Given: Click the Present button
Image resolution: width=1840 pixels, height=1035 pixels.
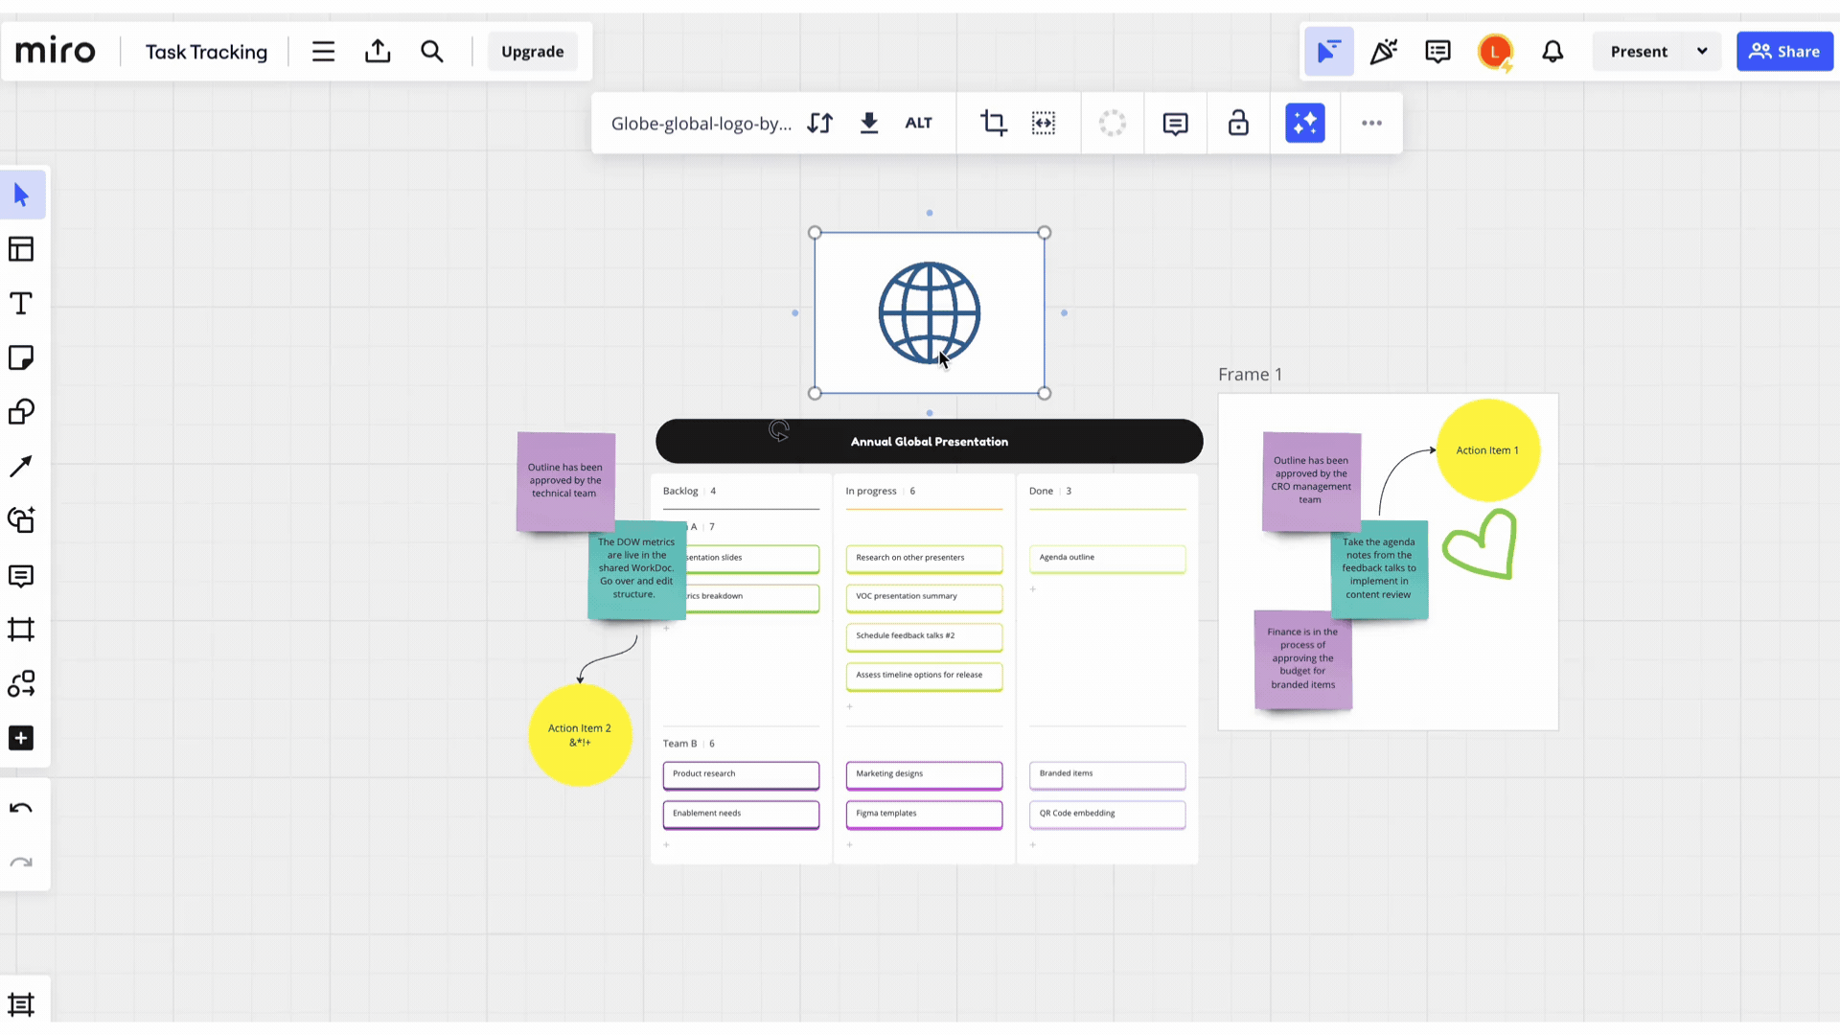Looking at the screenshot, I should point(1639,52).
